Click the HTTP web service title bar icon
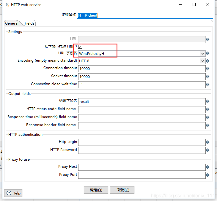The height and width of the screenshot is (201, 217). (7, 5)
